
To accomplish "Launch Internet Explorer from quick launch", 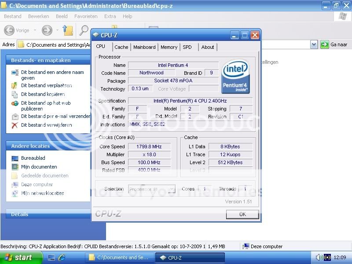I will 62,257.
